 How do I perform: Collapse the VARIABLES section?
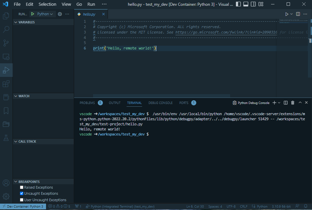click(x=43, y=22)
